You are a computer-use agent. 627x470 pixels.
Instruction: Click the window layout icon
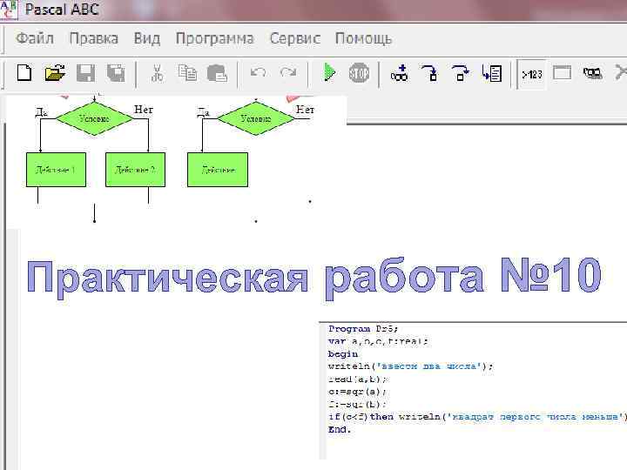point(562,73)
